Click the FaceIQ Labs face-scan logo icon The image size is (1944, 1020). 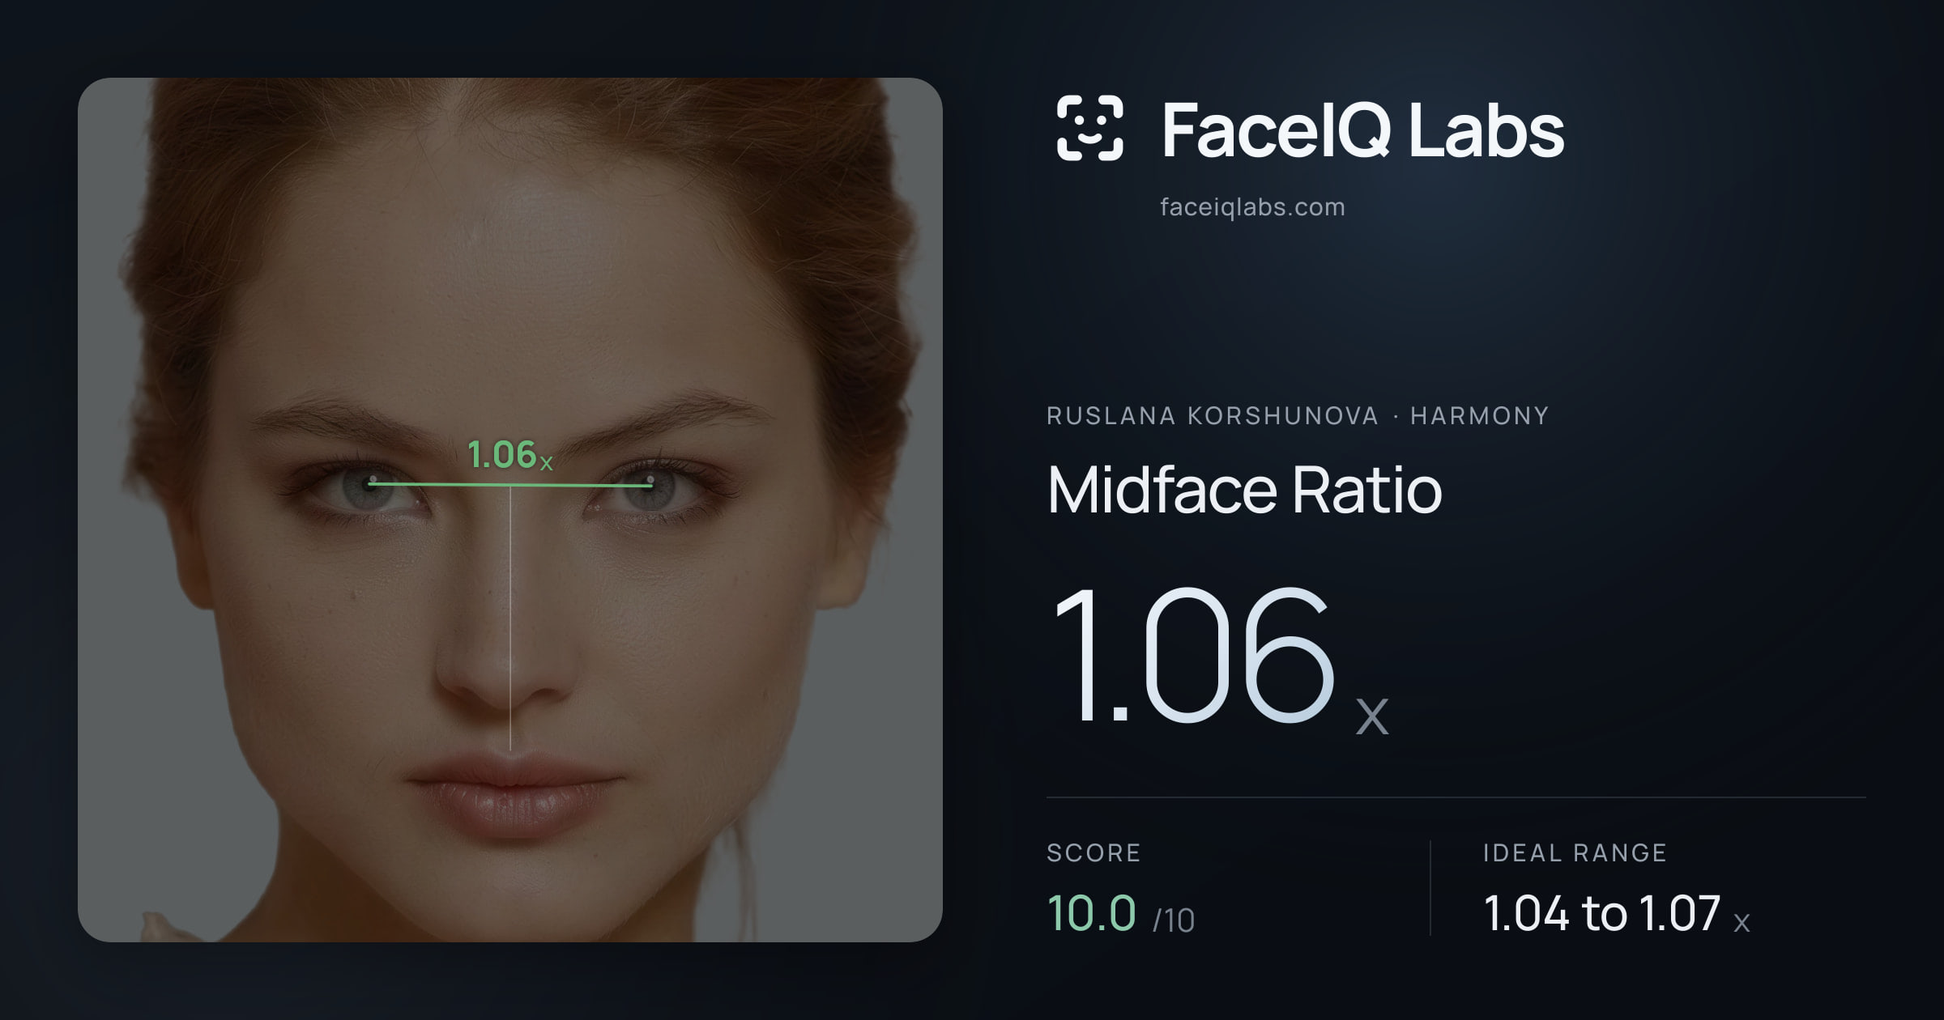point(1089,128)
